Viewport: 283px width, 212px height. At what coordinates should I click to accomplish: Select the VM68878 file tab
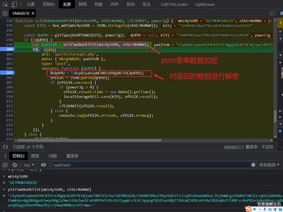click(x=21, y=14)
